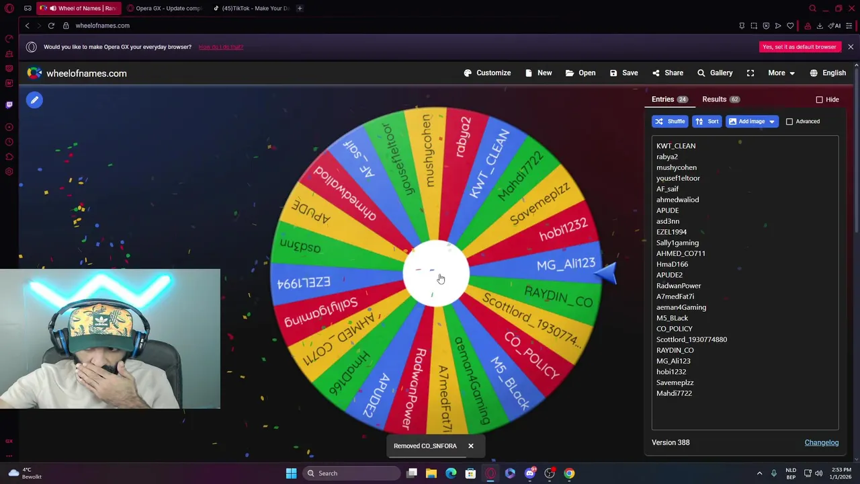Click the KWT_CLEAN entry in list
The width and height of the screenshot is (860, 484).
pyautogui.click(x=676, y=146)
